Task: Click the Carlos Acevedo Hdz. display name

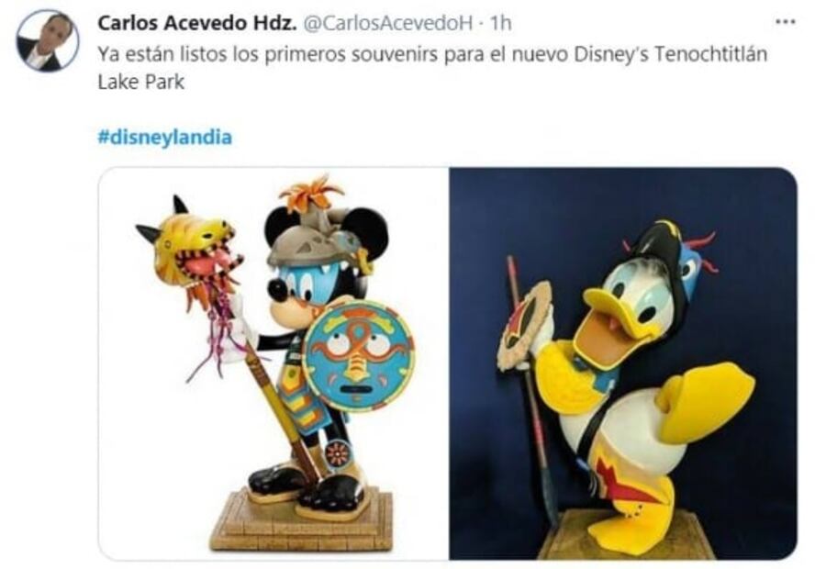Action: tap(197, 23)
